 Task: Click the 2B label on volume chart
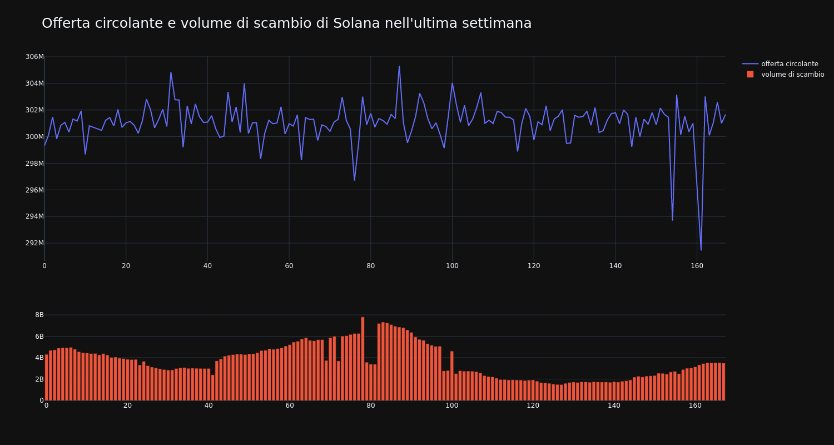(x=39, y=379)
